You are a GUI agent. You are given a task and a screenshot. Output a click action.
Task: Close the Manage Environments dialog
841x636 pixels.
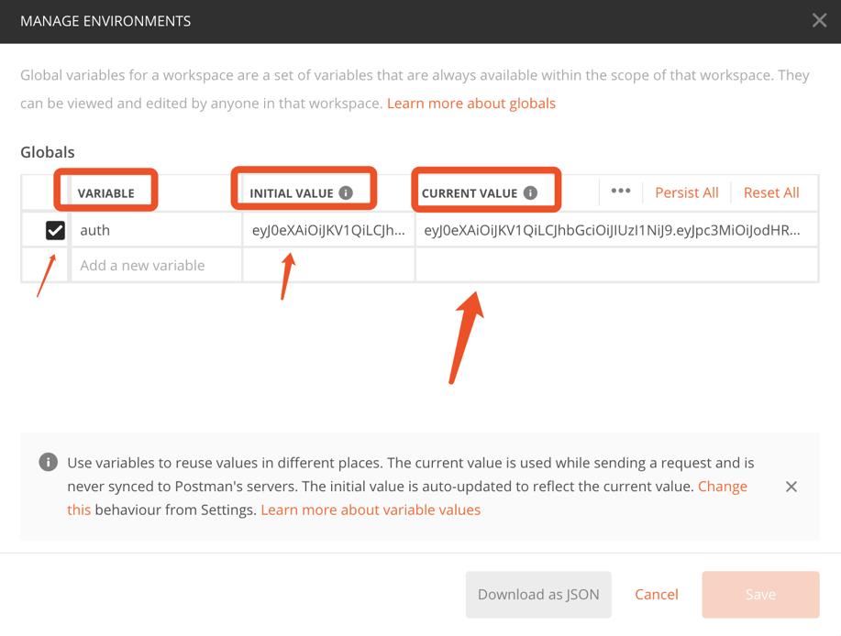coord(820,20)
